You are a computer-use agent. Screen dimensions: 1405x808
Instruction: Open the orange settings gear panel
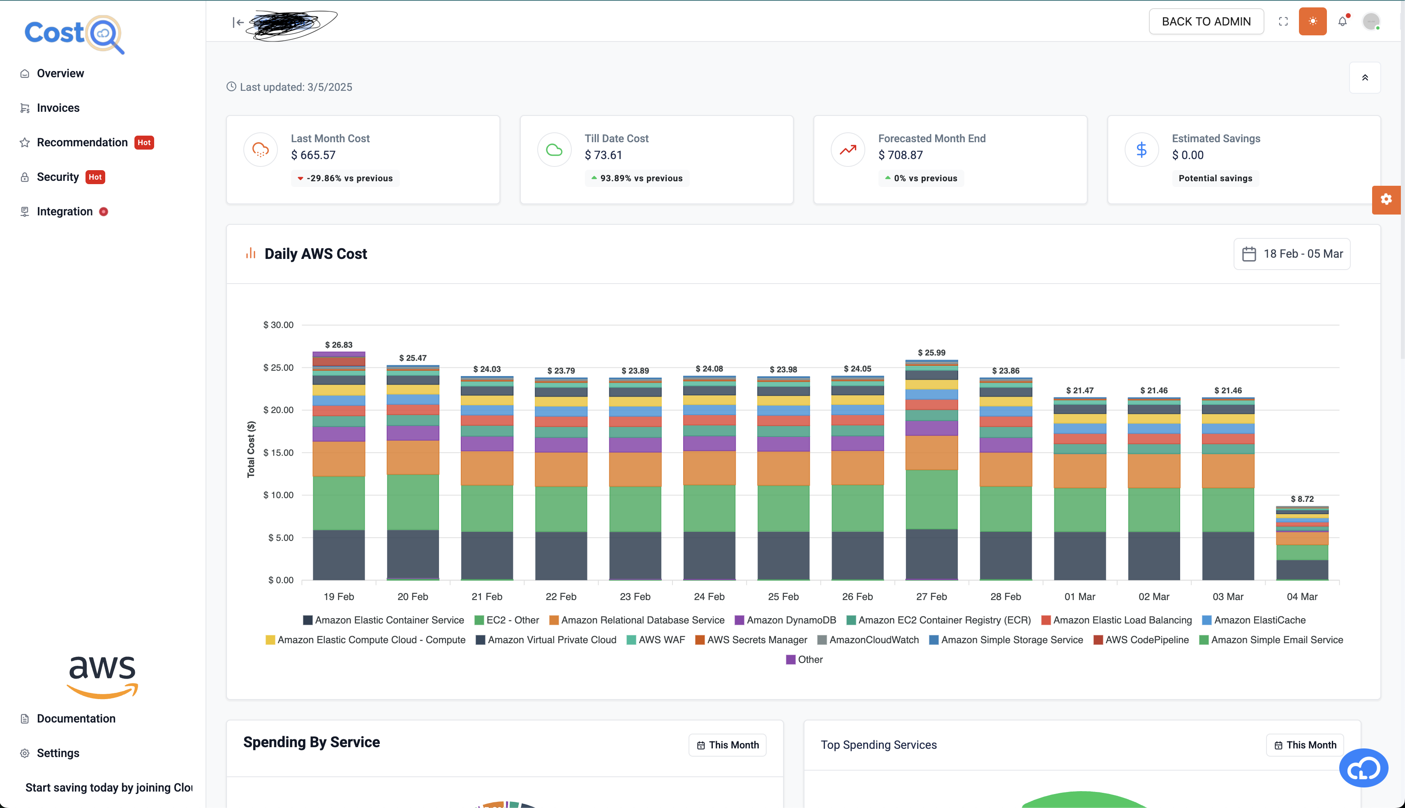tap(1386, 200)
